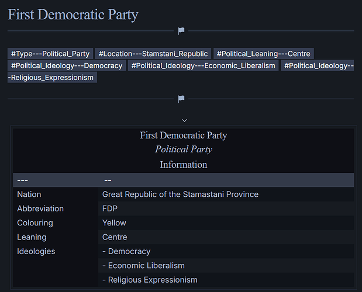Select the #Political_Leaning---Centre tag
Image resolution: width=362 pixels, height=292 pixels.
pyautogui.click(x=263, y=54)
